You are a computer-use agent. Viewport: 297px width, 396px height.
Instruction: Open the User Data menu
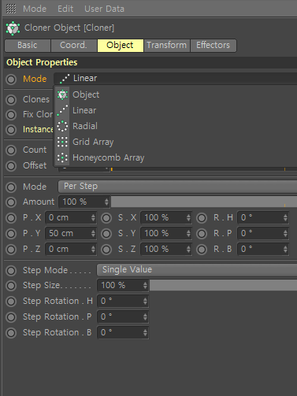point(104,9)
